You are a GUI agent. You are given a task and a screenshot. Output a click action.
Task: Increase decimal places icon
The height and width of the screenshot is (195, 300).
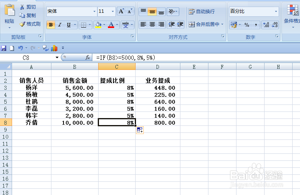tap(266, 25)
